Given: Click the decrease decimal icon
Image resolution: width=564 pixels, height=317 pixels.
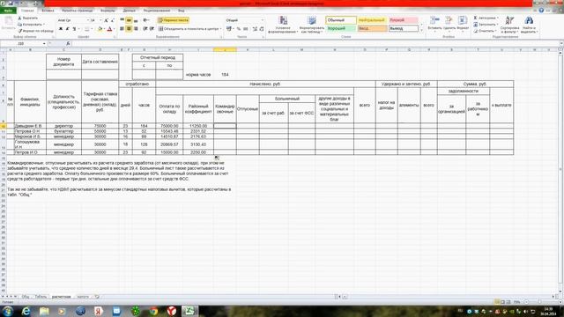Looking at the screenshot, I should 262,29.
